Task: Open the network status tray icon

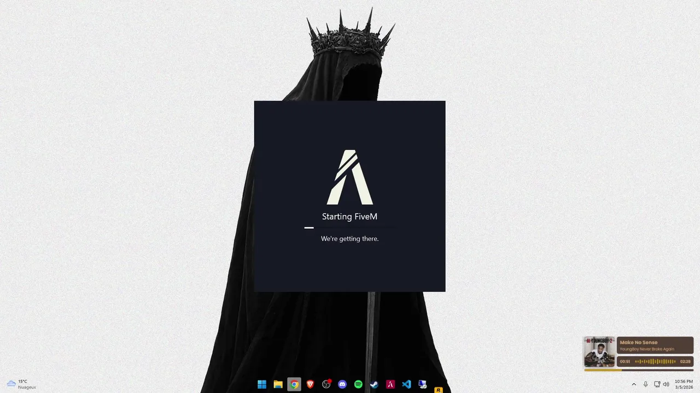Action: coord(657,384)
